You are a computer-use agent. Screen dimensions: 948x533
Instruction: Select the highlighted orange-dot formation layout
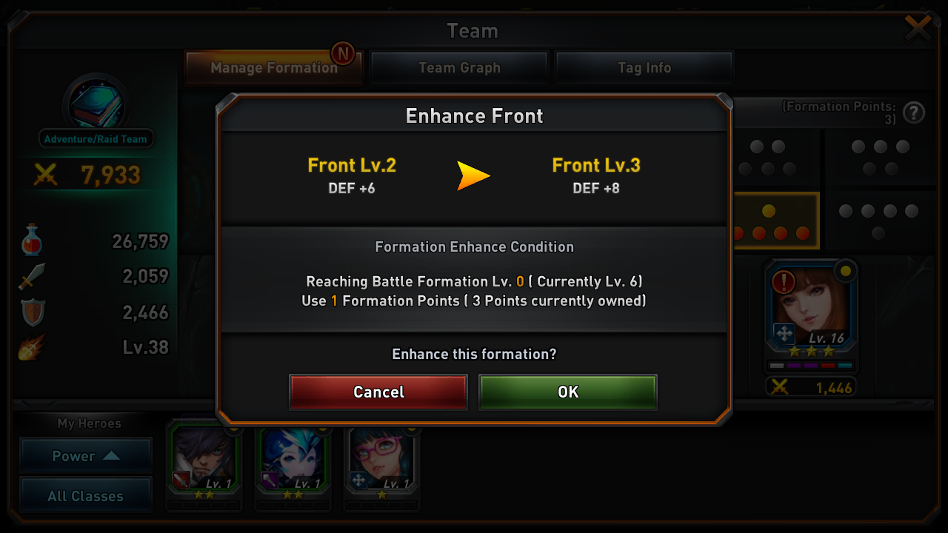coord(775,221)
